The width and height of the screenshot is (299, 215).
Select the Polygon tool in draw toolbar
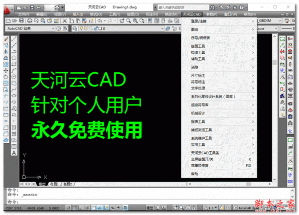coord(14,58)
